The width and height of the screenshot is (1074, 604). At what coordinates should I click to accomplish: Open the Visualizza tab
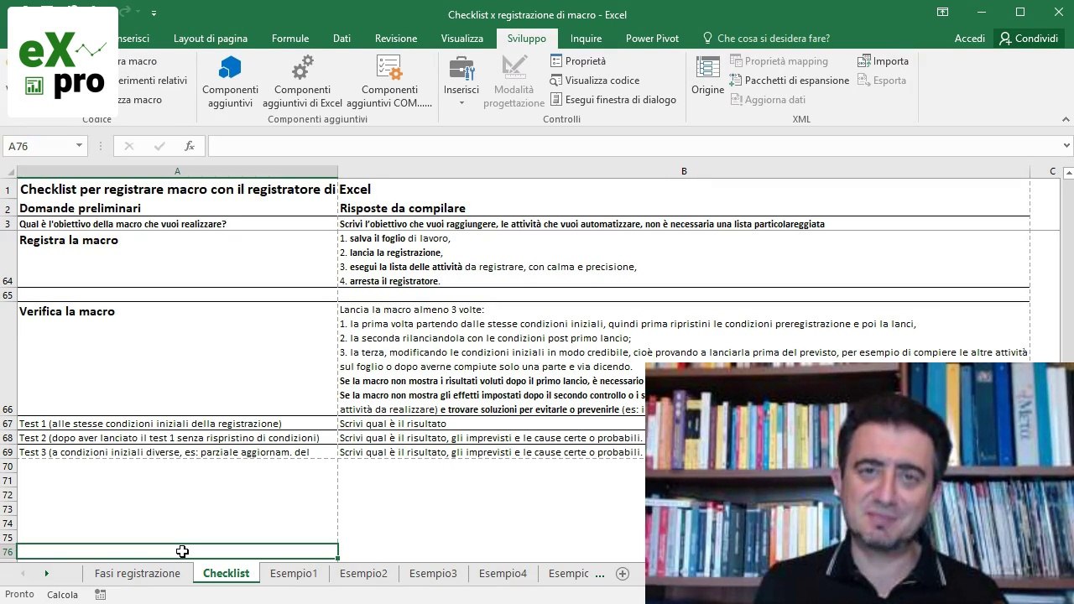coord(462,39)
